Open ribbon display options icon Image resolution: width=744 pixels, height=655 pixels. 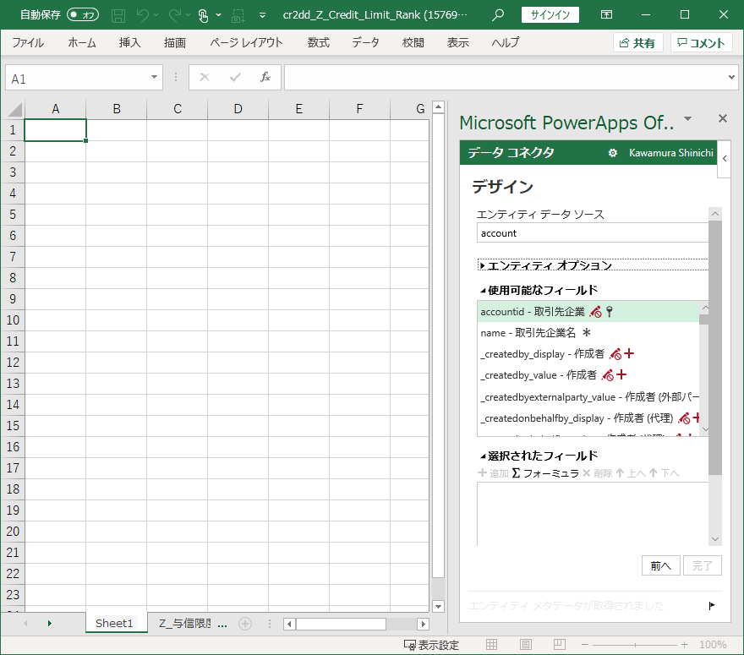[x=606, y=14]
